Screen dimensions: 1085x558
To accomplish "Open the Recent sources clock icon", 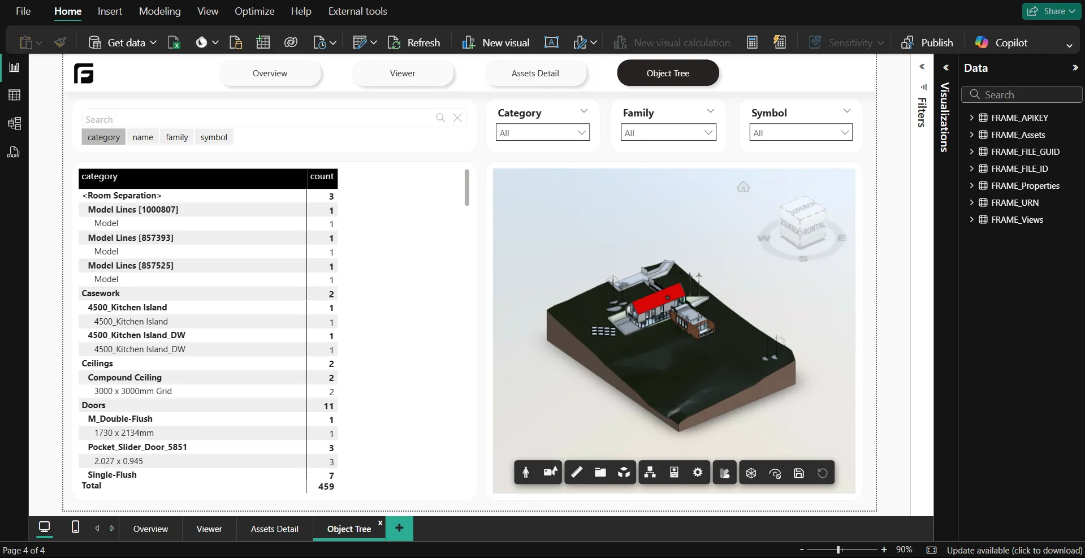I will 320,42.
